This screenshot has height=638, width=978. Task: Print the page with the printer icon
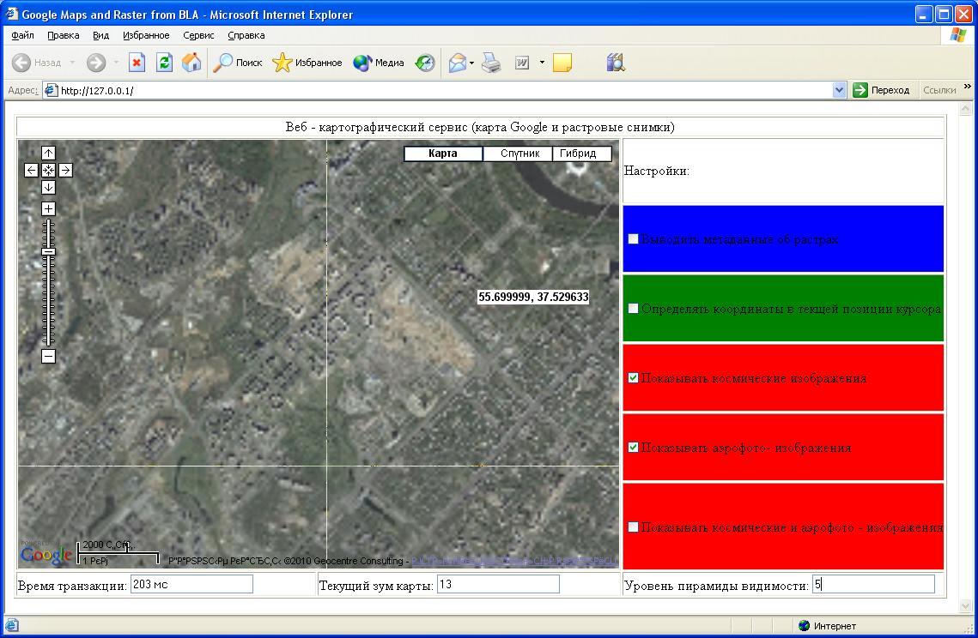click(491, 63)
